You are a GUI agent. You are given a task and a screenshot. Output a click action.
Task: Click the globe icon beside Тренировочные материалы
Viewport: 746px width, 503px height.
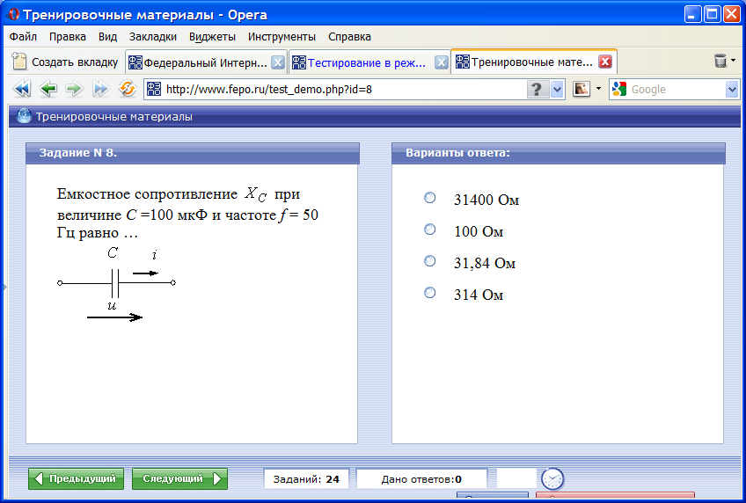[23, 116]
